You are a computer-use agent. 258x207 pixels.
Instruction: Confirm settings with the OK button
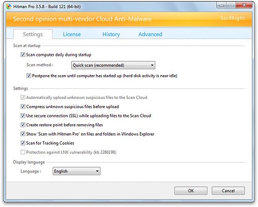(191, 191)
